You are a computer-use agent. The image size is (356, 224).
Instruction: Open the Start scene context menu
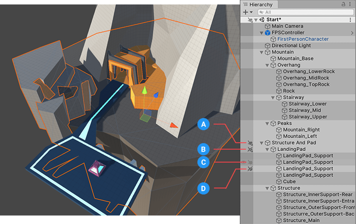click(x=350, y=20)
